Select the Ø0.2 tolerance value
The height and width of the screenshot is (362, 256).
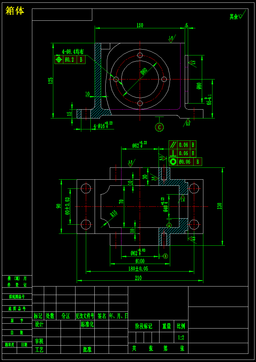(x=69, y=60)
